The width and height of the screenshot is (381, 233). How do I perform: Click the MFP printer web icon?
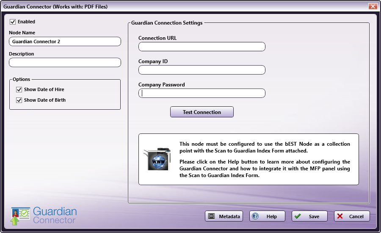pos(157,159)
